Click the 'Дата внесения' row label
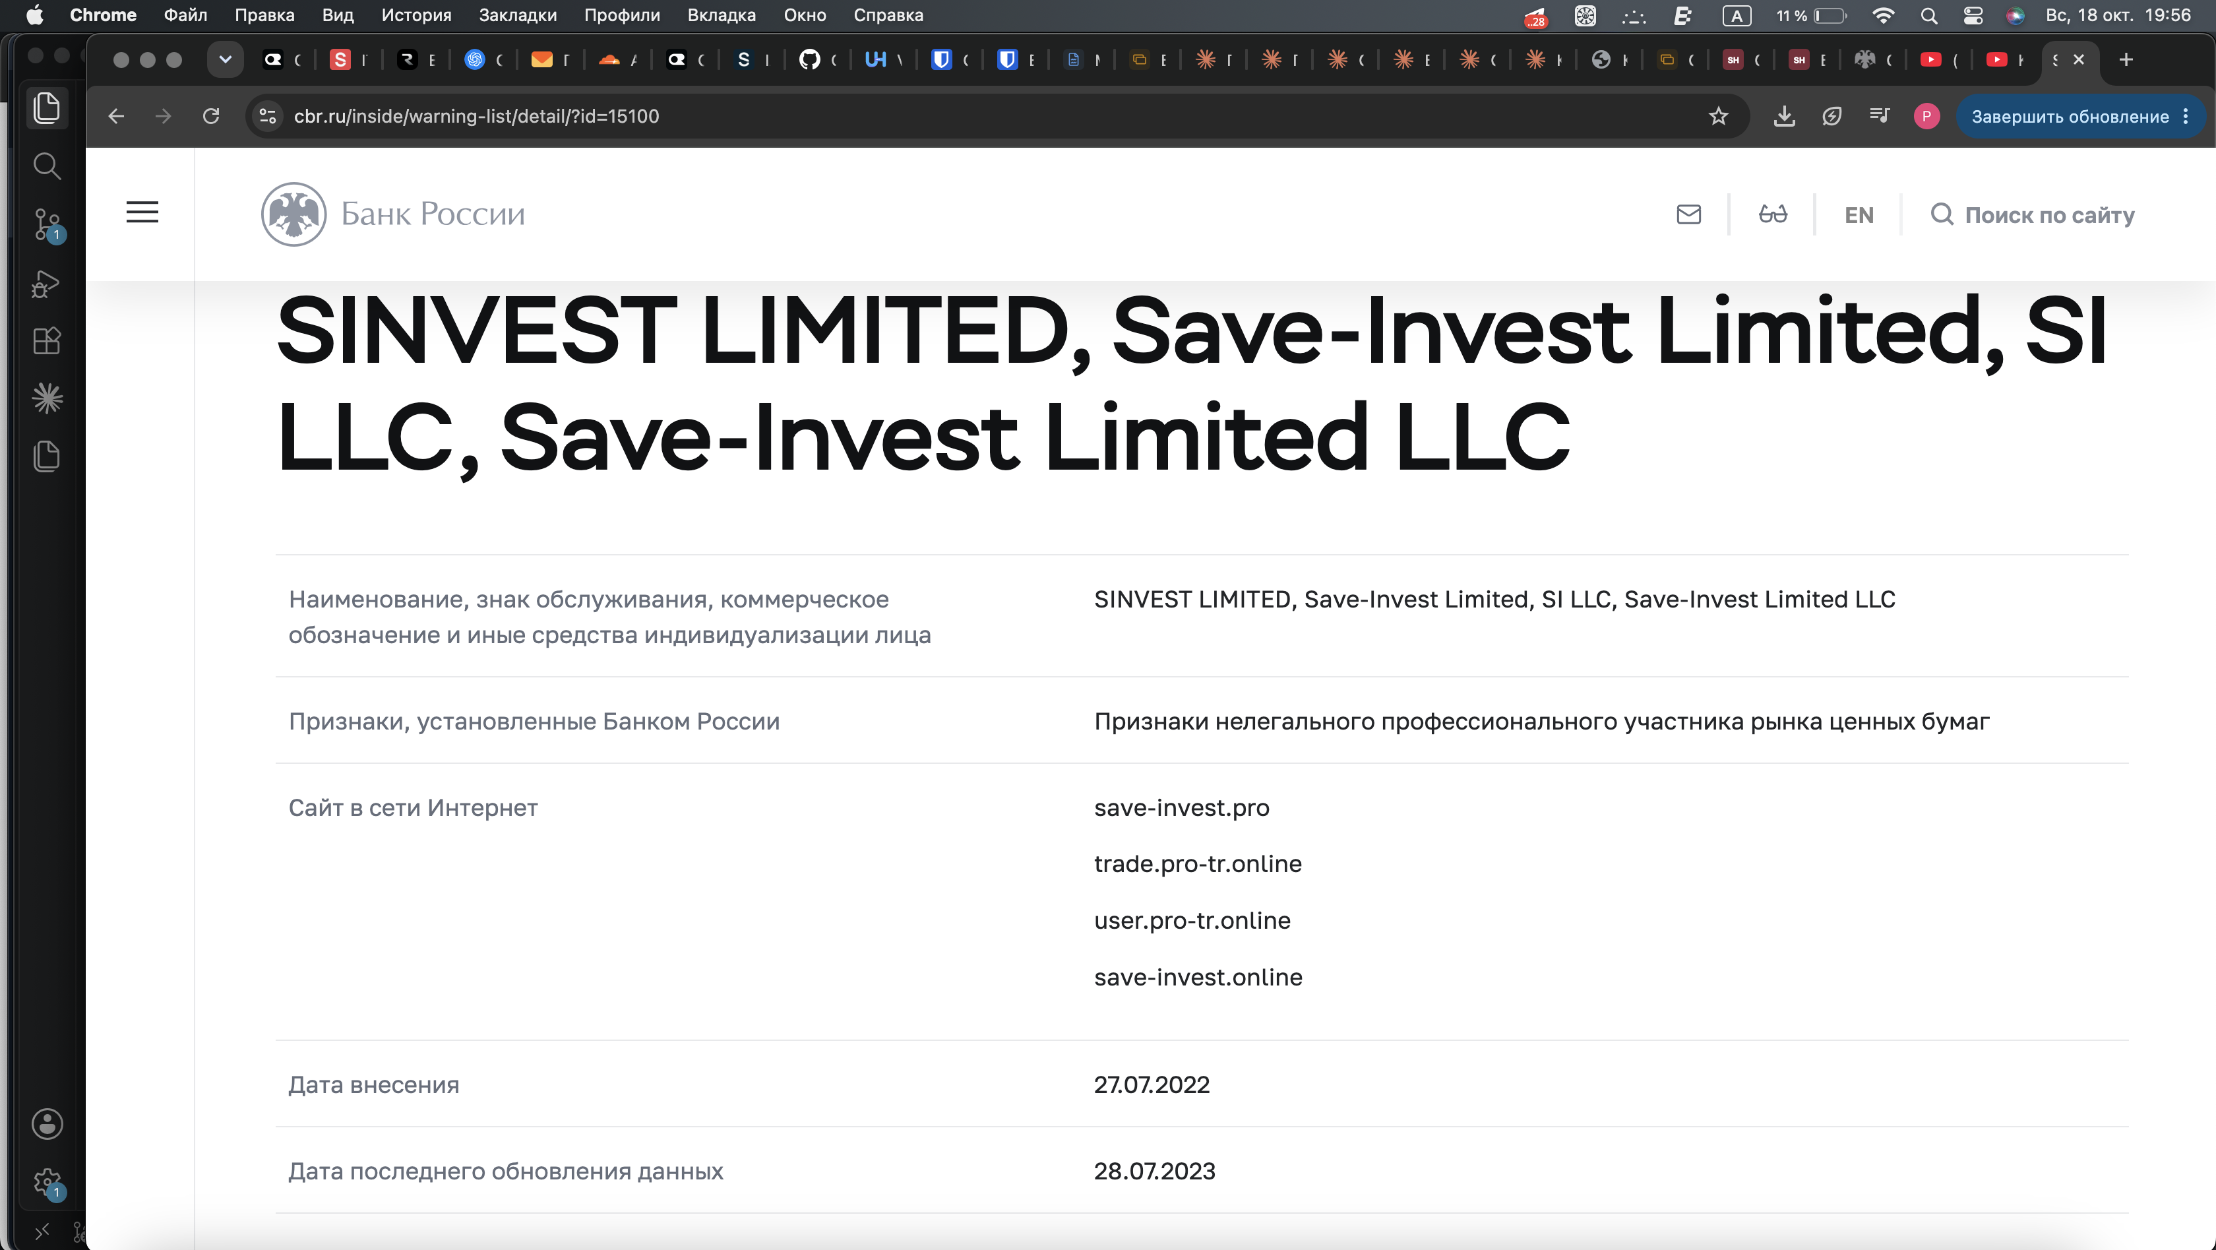Image resolution: width=2216 pixels, height=1250 pixels. point(373,1085)
